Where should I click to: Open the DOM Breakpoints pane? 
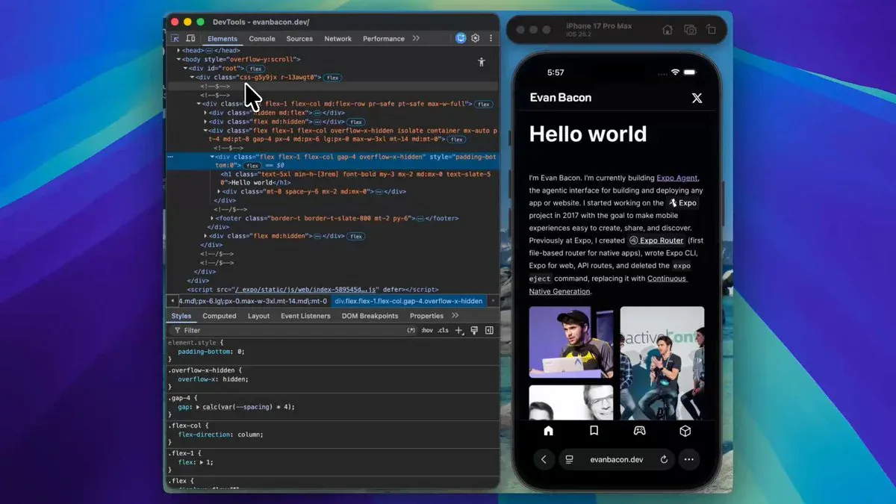tap(370, 316)
